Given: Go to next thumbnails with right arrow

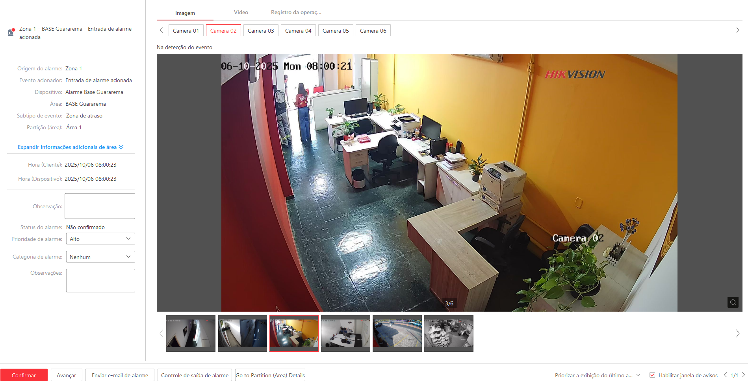Looking at the screenshot, I should (x=737, y=333).
